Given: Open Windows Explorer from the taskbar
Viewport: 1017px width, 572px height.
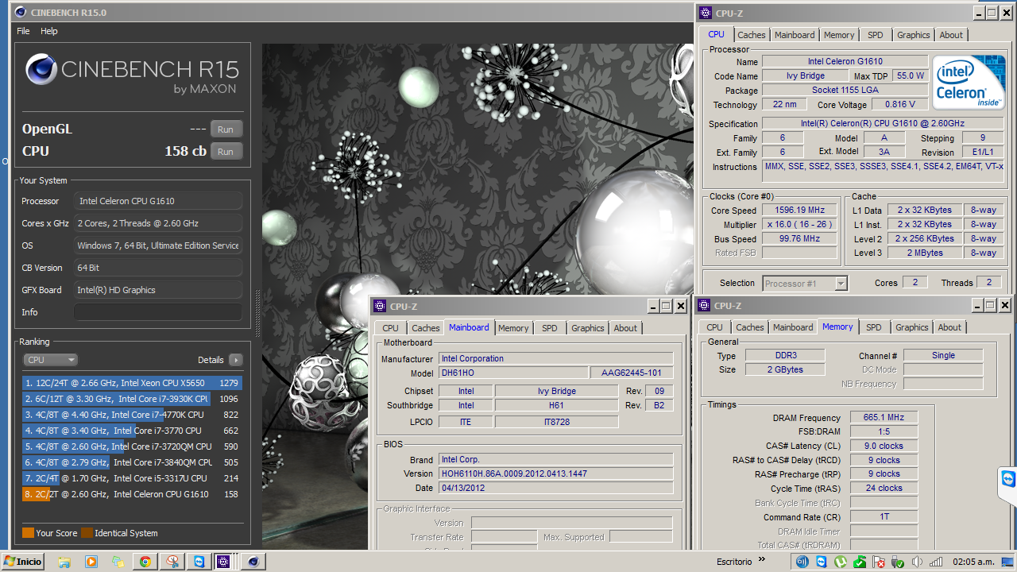Looking at the screenshot, I should coord(64,562).
